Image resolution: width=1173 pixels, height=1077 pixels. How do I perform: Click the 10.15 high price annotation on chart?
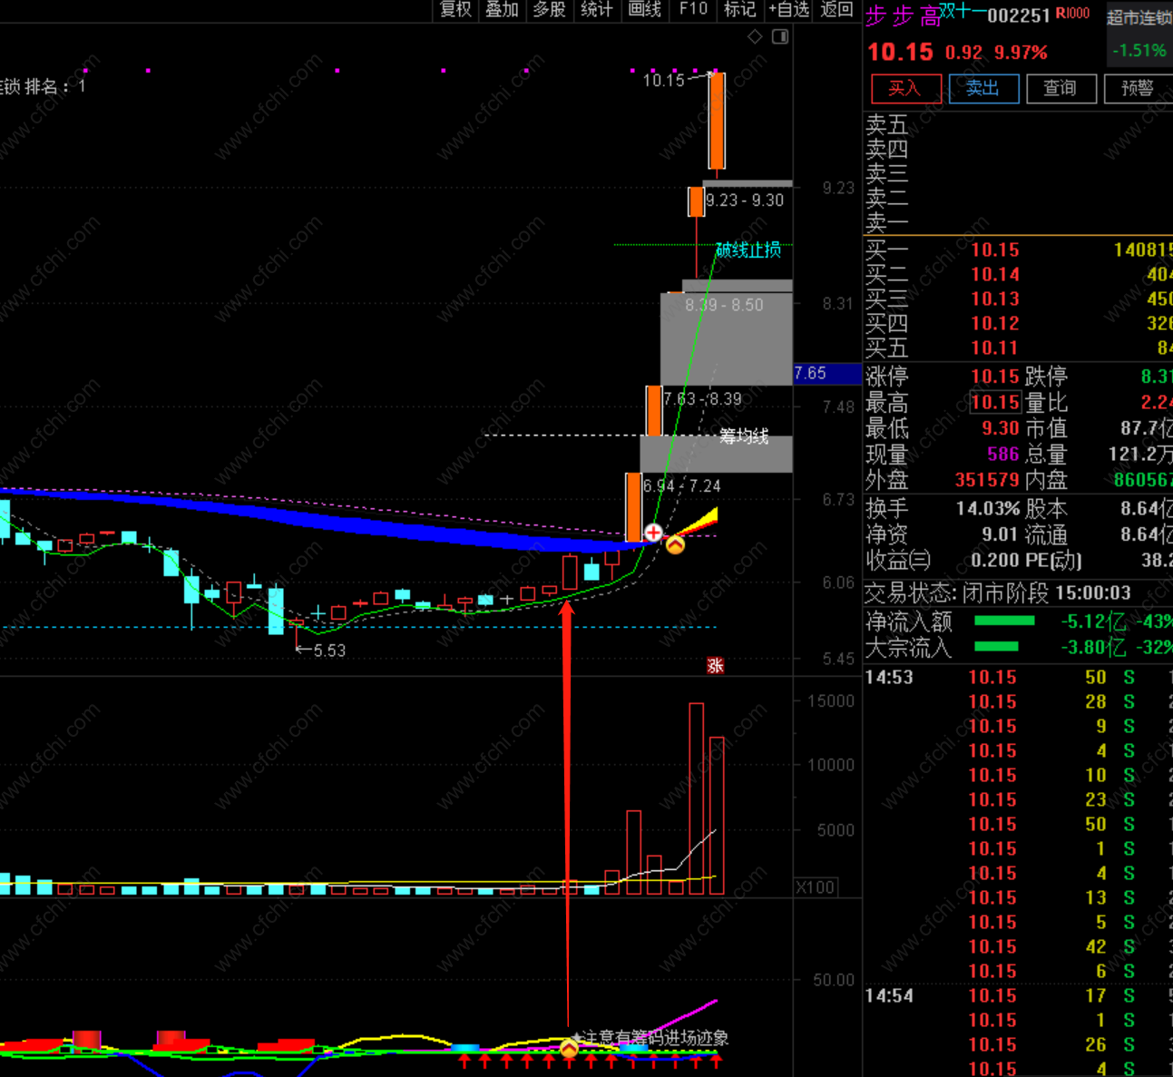click(664, 80)
